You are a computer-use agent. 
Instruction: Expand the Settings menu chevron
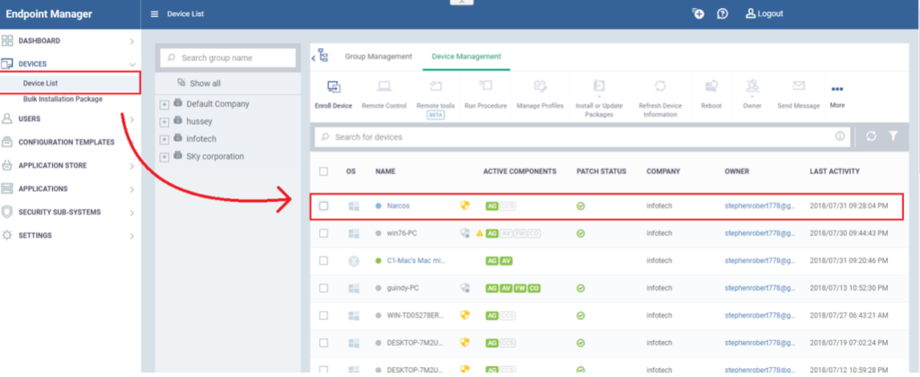132,236
